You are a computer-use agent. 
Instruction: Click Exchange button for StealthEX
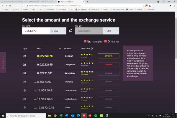point(108,56)
